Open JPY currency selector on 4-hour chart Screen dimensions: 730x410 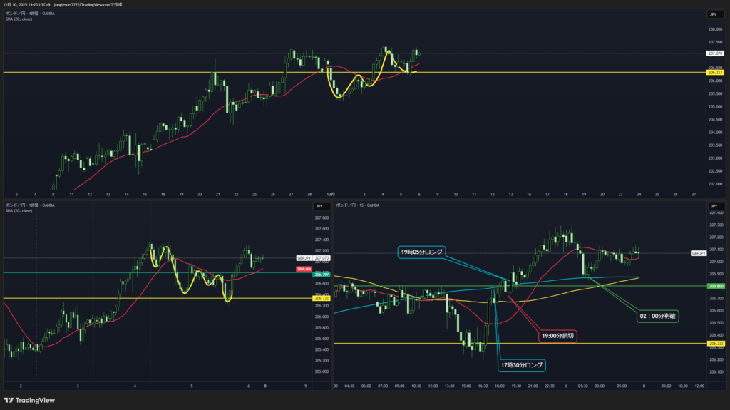click(x=712, y=14)
